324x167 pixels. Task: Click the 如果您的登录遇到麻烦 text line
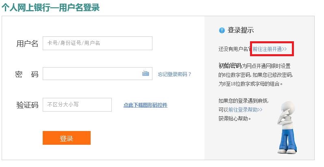pos(244,101)
